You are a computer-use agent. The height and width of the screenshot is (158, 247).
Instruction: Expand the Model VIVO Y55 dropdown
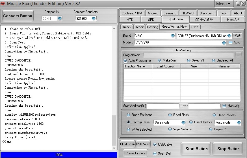click(x=224, y=43)
